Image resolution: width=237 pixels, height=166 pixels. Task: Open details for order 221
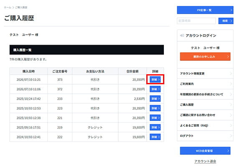pos(155,118)
